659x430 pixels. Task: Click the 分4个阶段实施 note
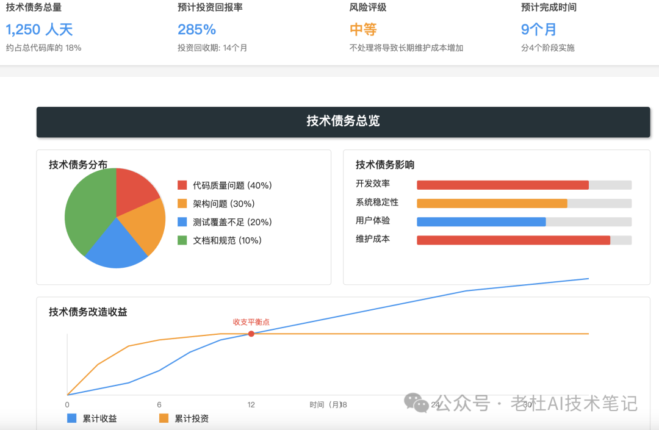547,48
